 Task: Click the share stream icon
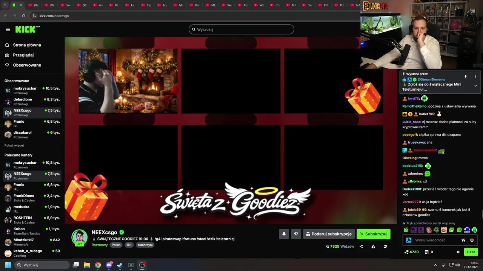click(x=361, y=247)
